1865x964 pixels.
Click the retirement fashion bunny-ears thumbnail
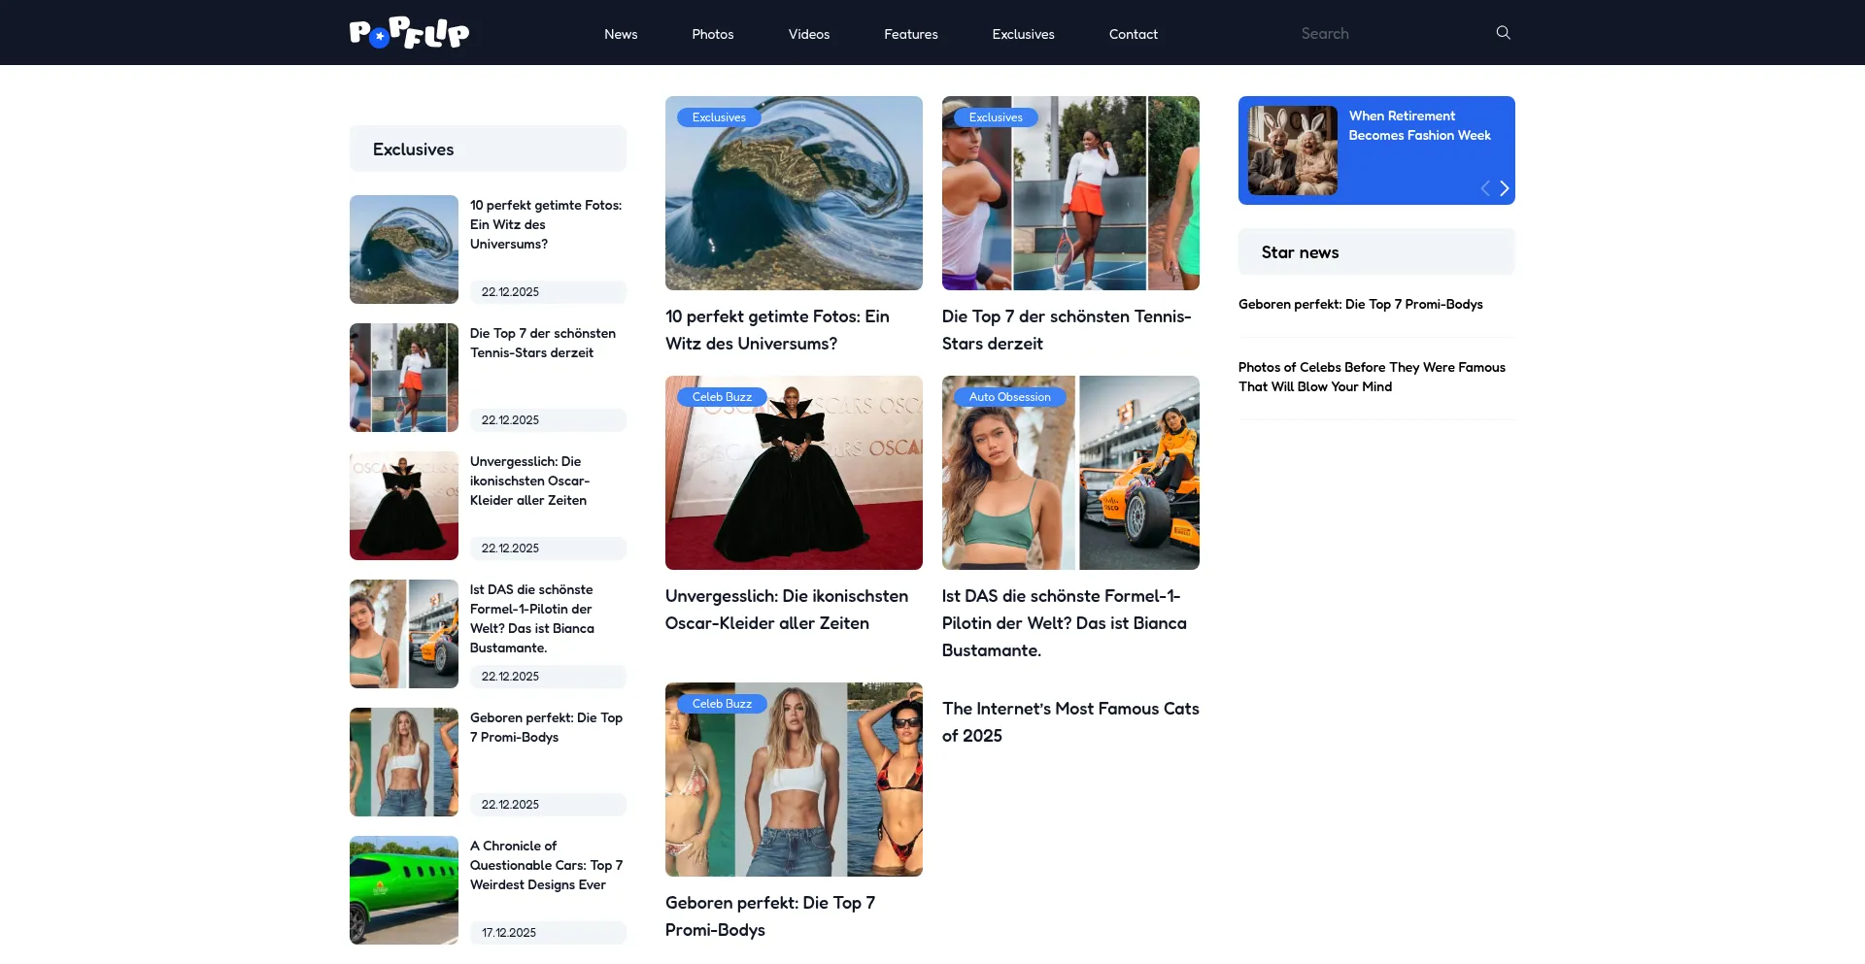[1292, 150]
